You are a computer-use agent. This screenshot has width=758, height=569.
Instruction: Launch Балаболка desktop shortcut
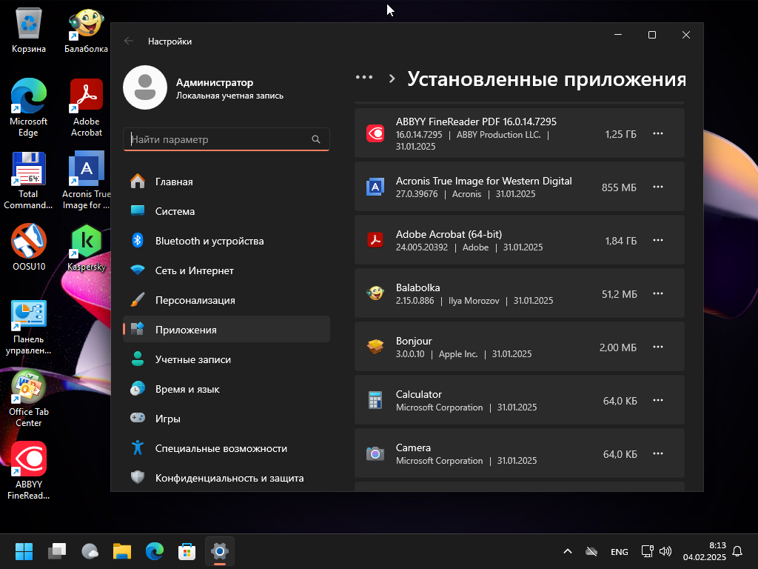pos(86,30)
